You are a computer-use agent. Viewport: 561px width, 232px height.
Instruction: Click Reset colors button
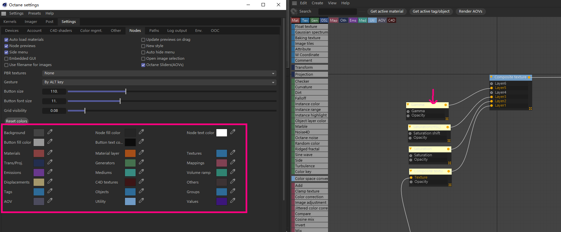click(x=17, y=121)
